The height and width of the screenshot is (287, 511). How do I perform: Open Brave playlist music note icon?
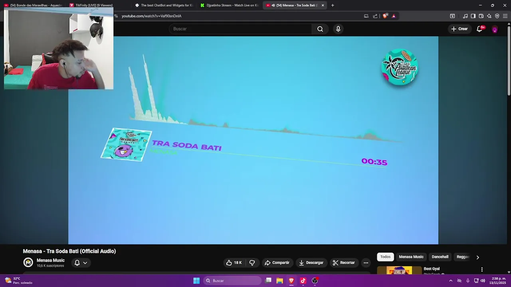pyautogui.click(x=465, y=16)
